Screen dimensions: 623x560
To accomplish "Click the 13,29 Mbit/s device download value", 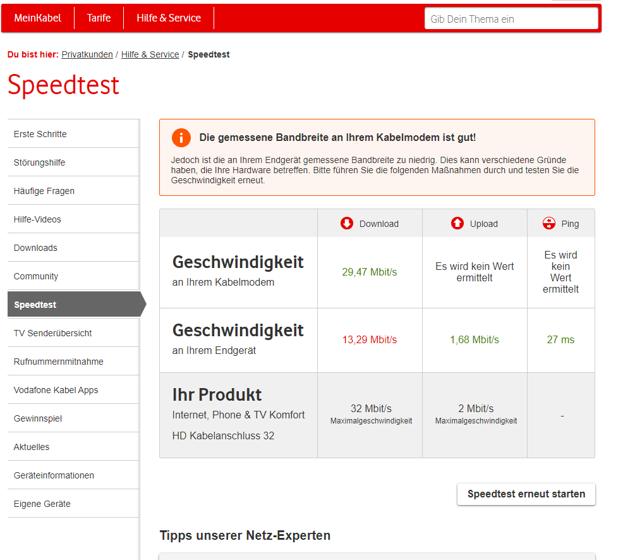I will (370, 340).
